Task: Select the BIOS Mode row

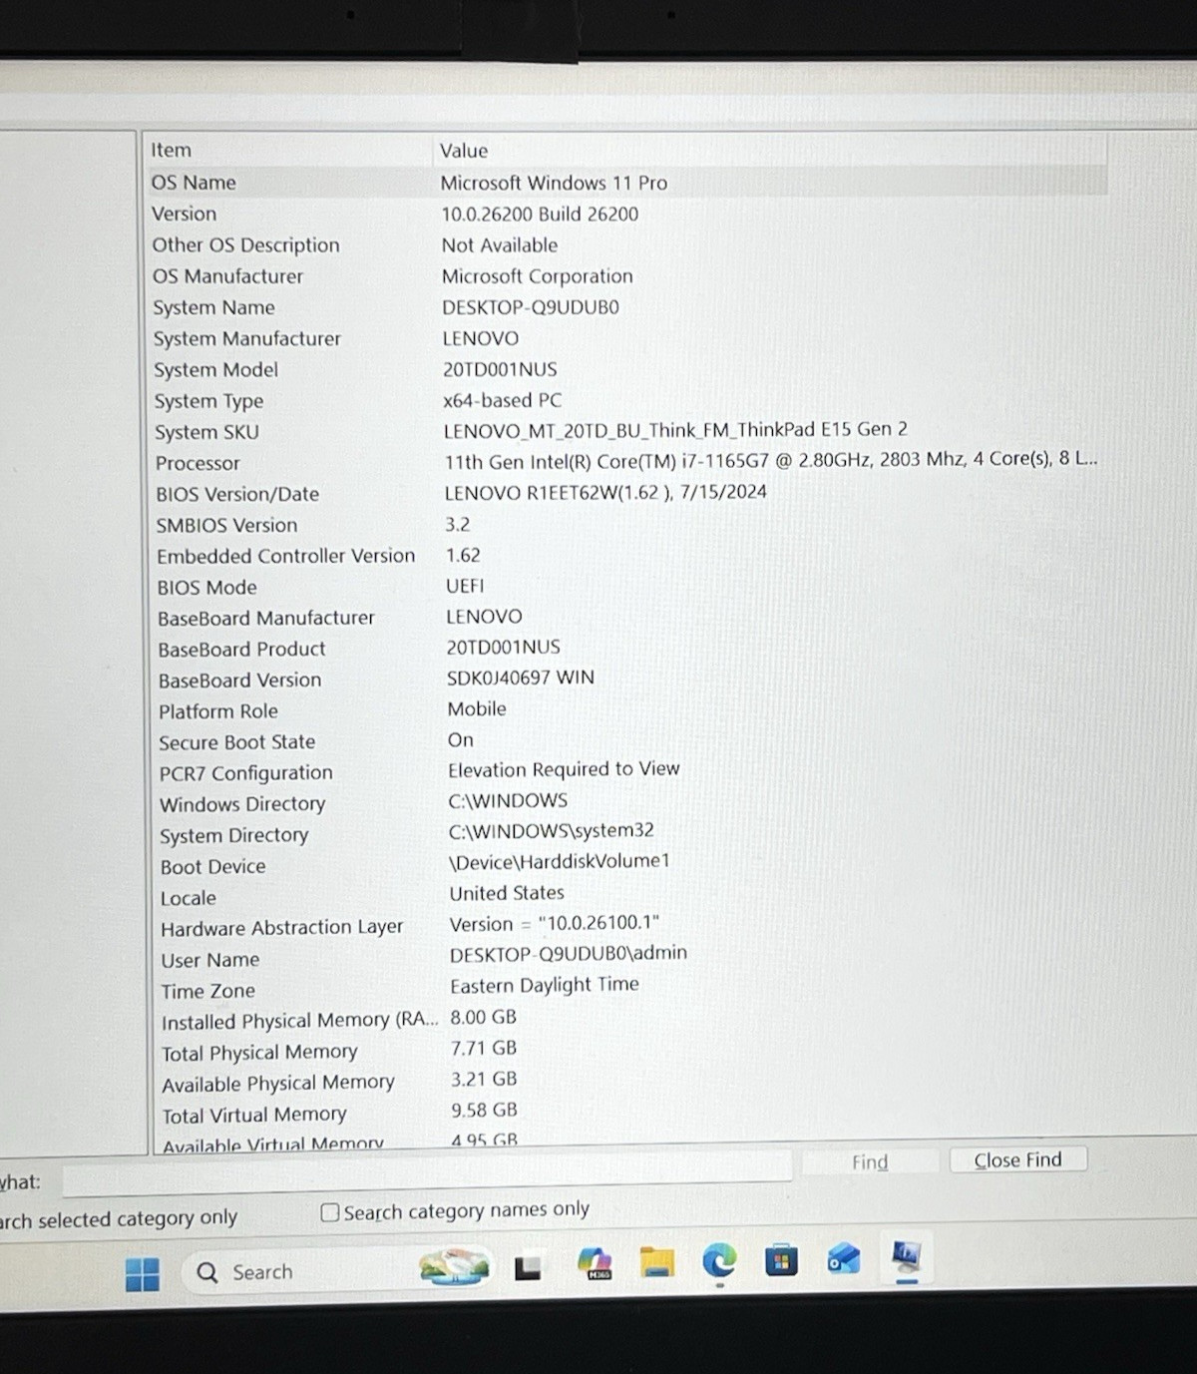Action: tap(626, 586)
